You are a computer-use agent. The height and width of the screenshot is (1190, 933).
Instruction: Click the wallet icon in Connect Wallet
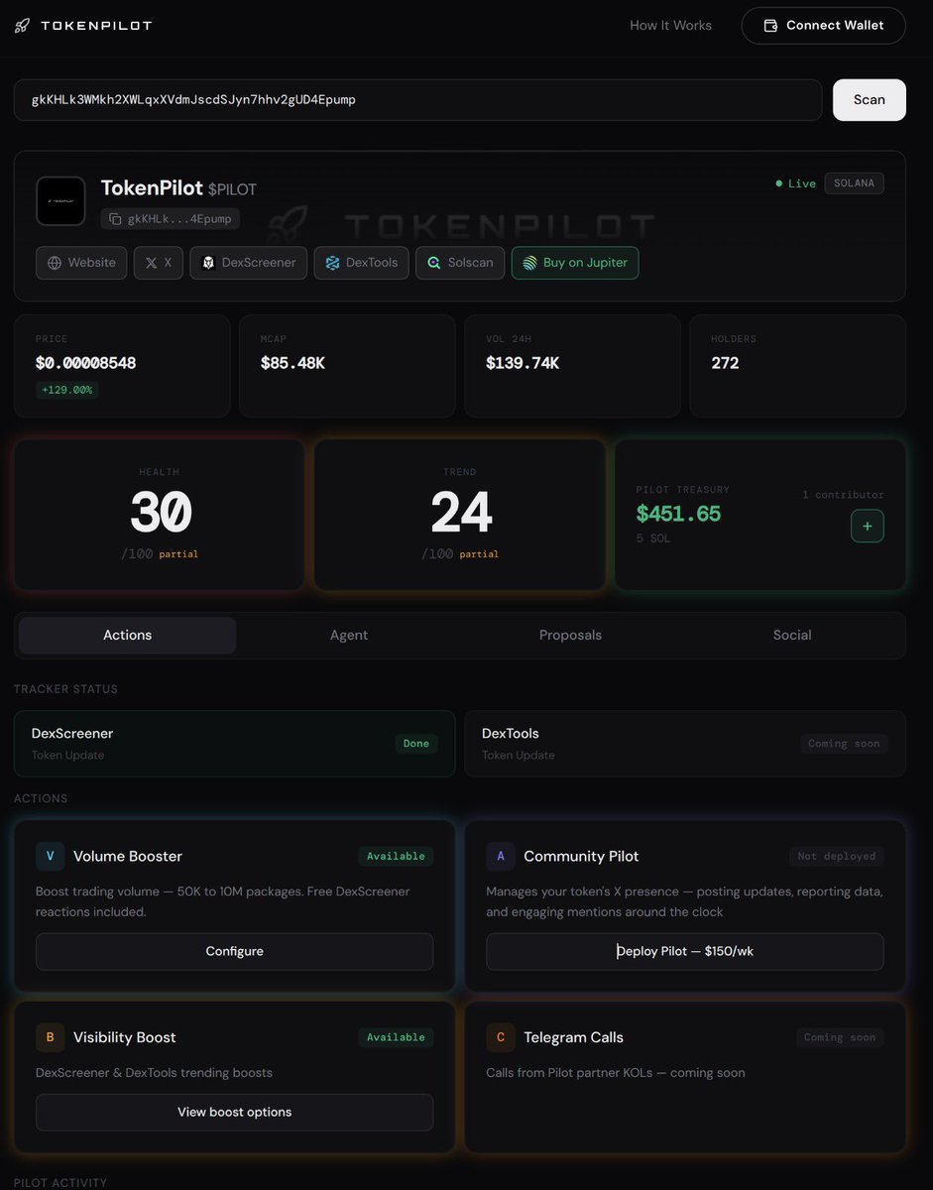(770, 26)
